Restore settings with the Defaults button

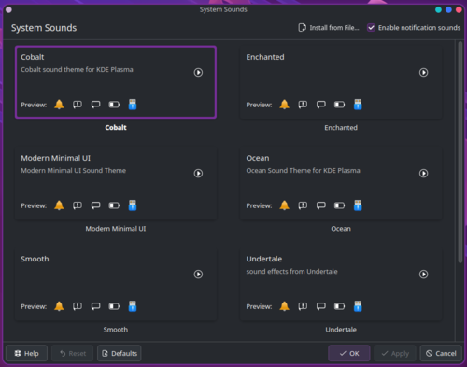pos(120,353)
